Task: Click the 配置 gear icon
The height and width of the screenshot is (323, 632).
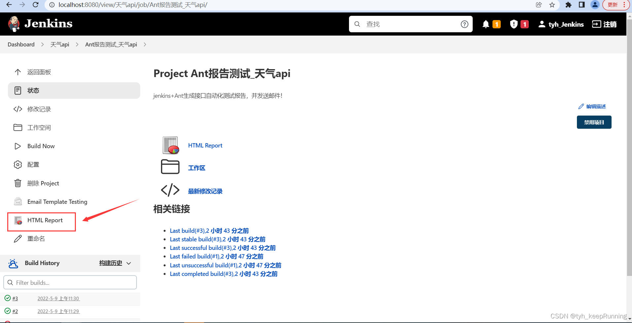Action: point(18,164)
